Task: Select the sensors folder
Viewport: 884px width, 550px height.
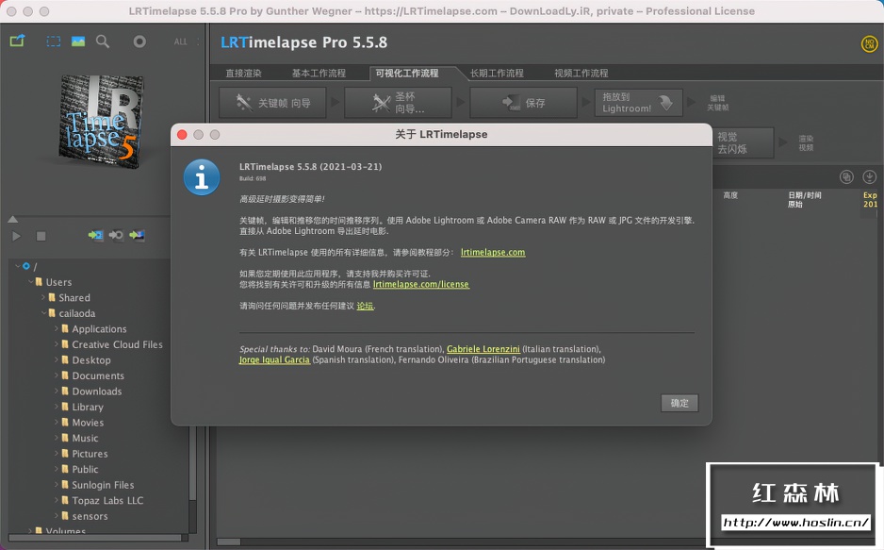Action: pyautogui.click(x=90, y=516)
